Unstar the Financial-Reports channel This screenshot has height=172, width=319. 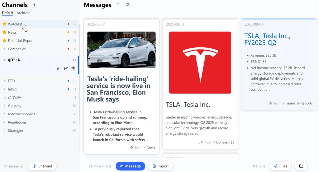click(x=4, y=41)
